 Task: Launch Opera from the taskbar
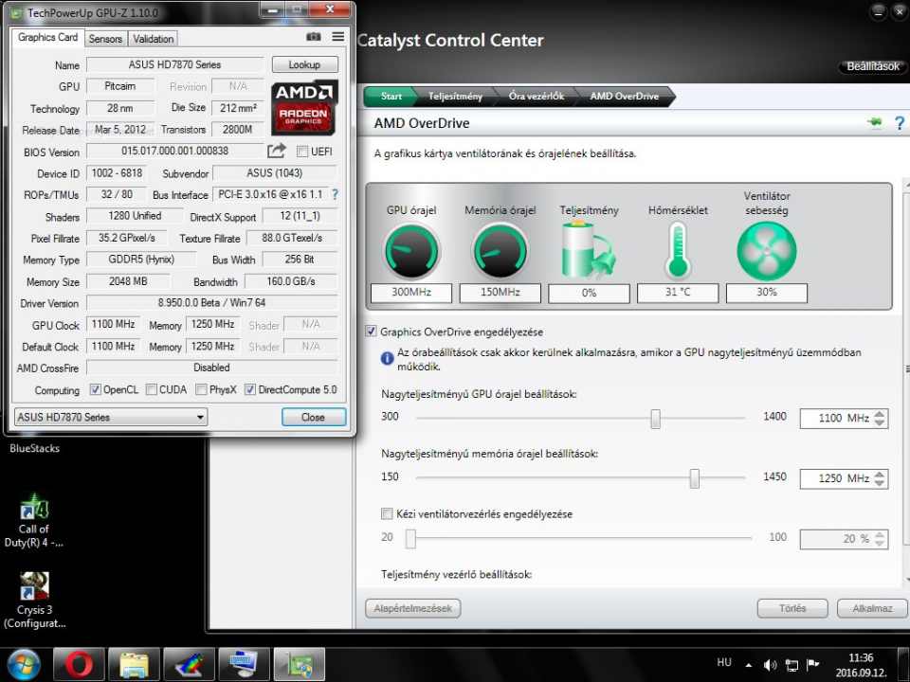pos(79,665)
